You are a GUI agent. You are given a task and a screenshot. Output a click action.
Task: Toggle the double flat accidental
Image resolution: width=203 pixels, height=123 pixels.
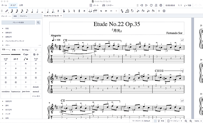(x=64, y=11)
